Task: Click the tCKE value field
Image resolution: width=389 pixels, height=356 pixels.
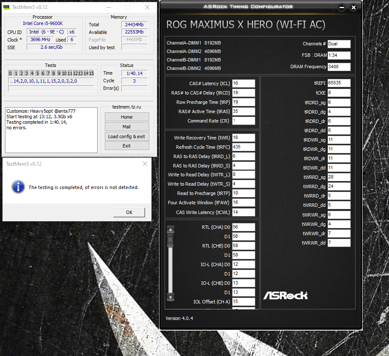Action: [x=339, y=93]
